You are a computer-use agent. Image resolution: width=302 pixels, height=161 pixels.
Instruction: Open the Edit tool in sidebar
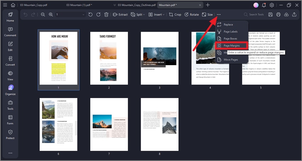[x=10, y=47]
